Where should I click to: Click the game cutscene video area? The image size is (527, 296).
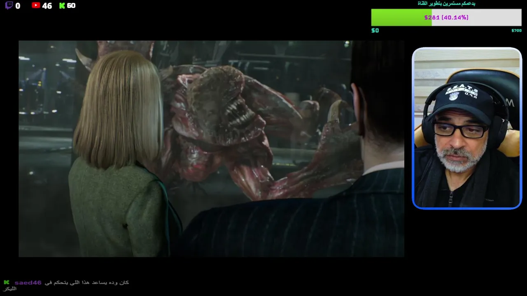pos(211,148)
